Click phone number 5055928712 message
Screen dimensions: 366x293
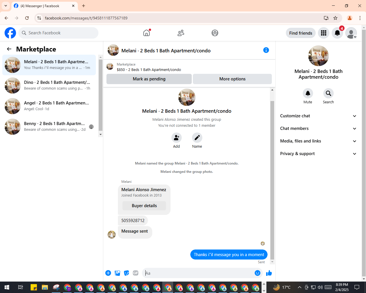[x=133, y=221]
